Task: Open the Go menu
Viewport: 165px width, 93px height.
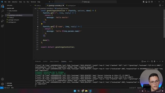Action: click(24, 2)
